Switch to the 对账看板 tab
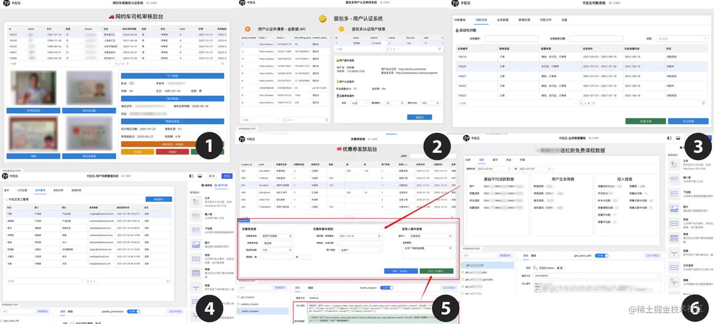Screen dimensions: 714x324 tap(459, 20)
